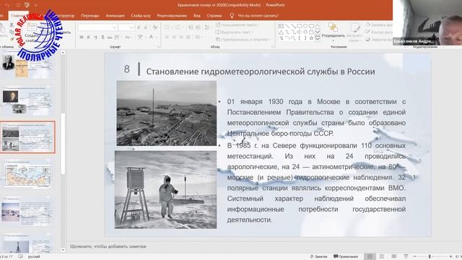Select rectangle shape in shapes gallery
The width and height of the screenshot is (462, 260).
tap(300, 26)
